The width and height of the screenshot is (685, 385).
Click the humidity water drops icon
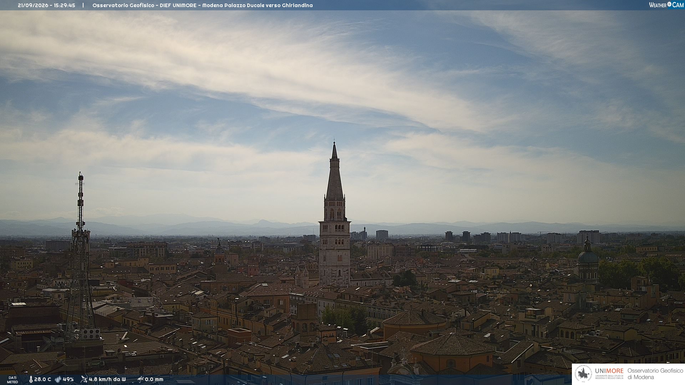tap(58, 379)
